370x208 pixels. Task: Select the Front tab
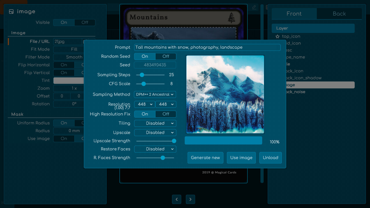click(294, 14)
